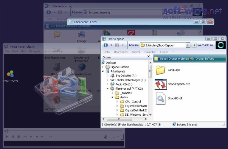Image resolution: width=228 pixels, height=149 pixels.
Task: Select 3½-Diskette drive icon
Action: (112, 75)
